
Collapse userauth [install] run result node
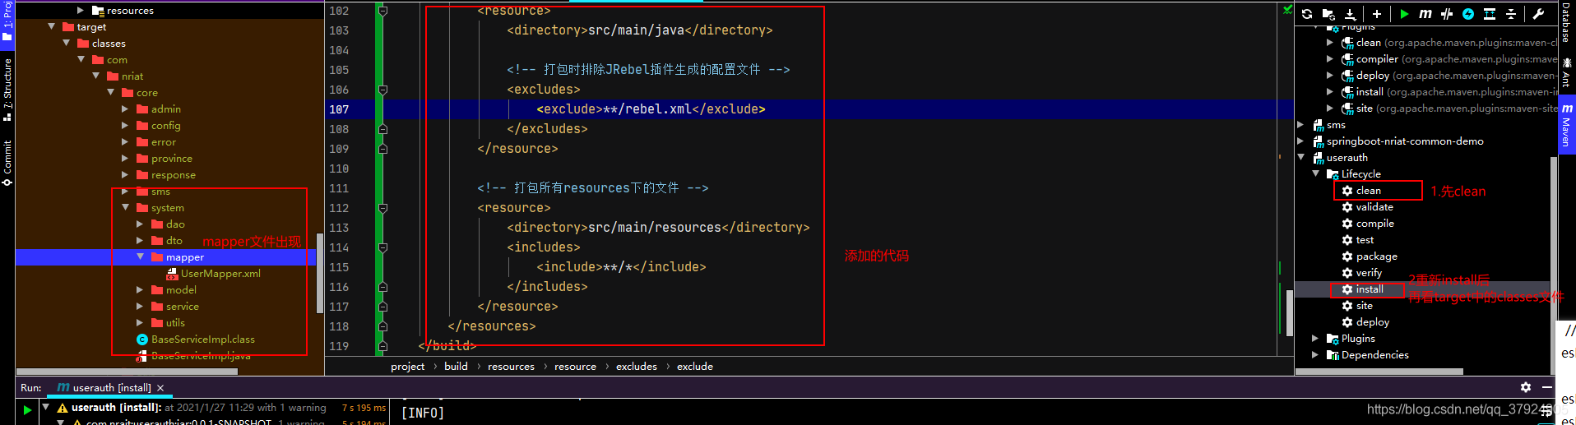point(46,407)
